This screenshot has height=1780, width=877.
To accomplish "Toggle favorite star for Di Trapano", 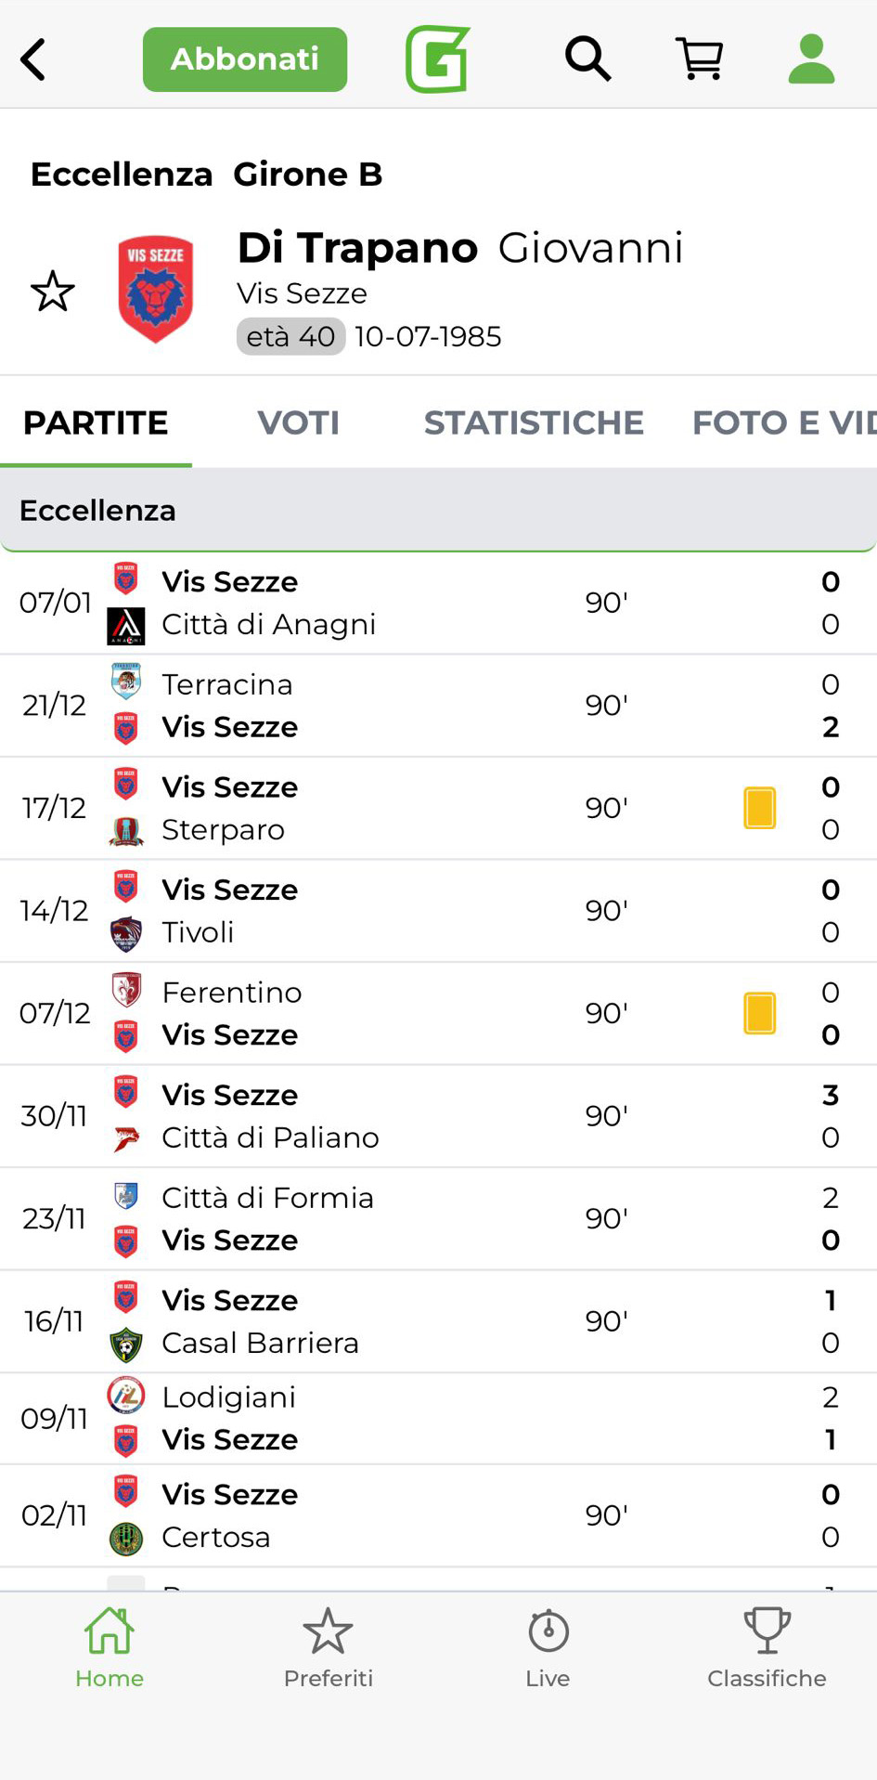I will pos(53,292).
